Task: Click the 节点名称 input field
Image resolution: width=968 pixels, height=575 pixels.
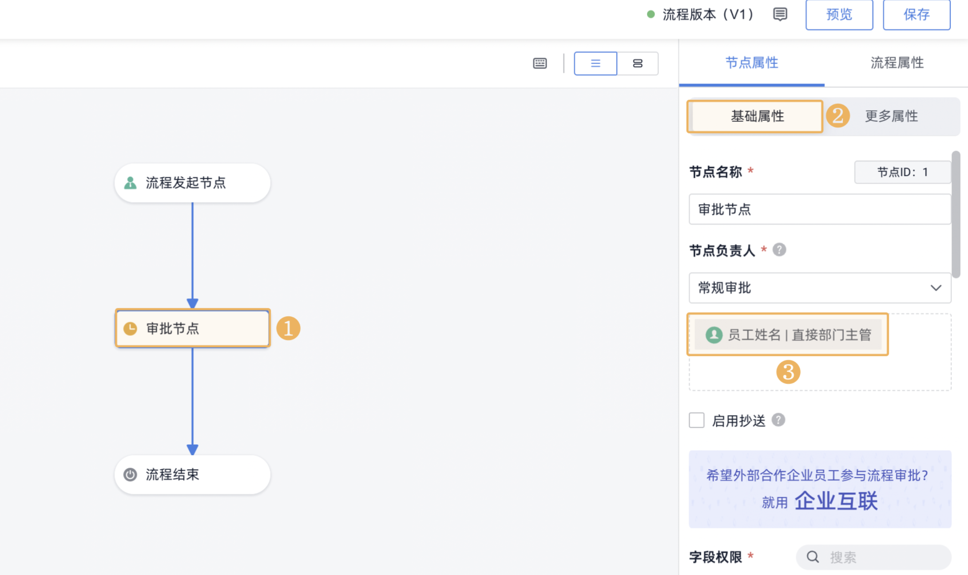Action: click(x=820, y=209)
